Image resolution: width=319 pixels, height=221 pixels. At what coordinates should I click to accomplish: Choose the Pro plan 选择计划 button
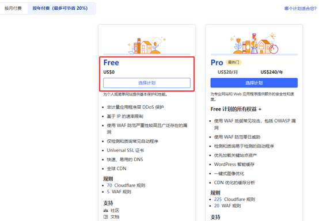click(254, 83)
